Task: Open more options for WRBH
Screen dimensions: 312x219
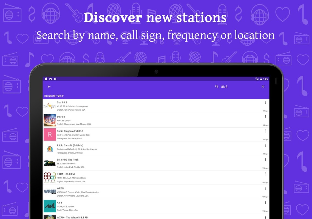Action: [x=265, y=188]
